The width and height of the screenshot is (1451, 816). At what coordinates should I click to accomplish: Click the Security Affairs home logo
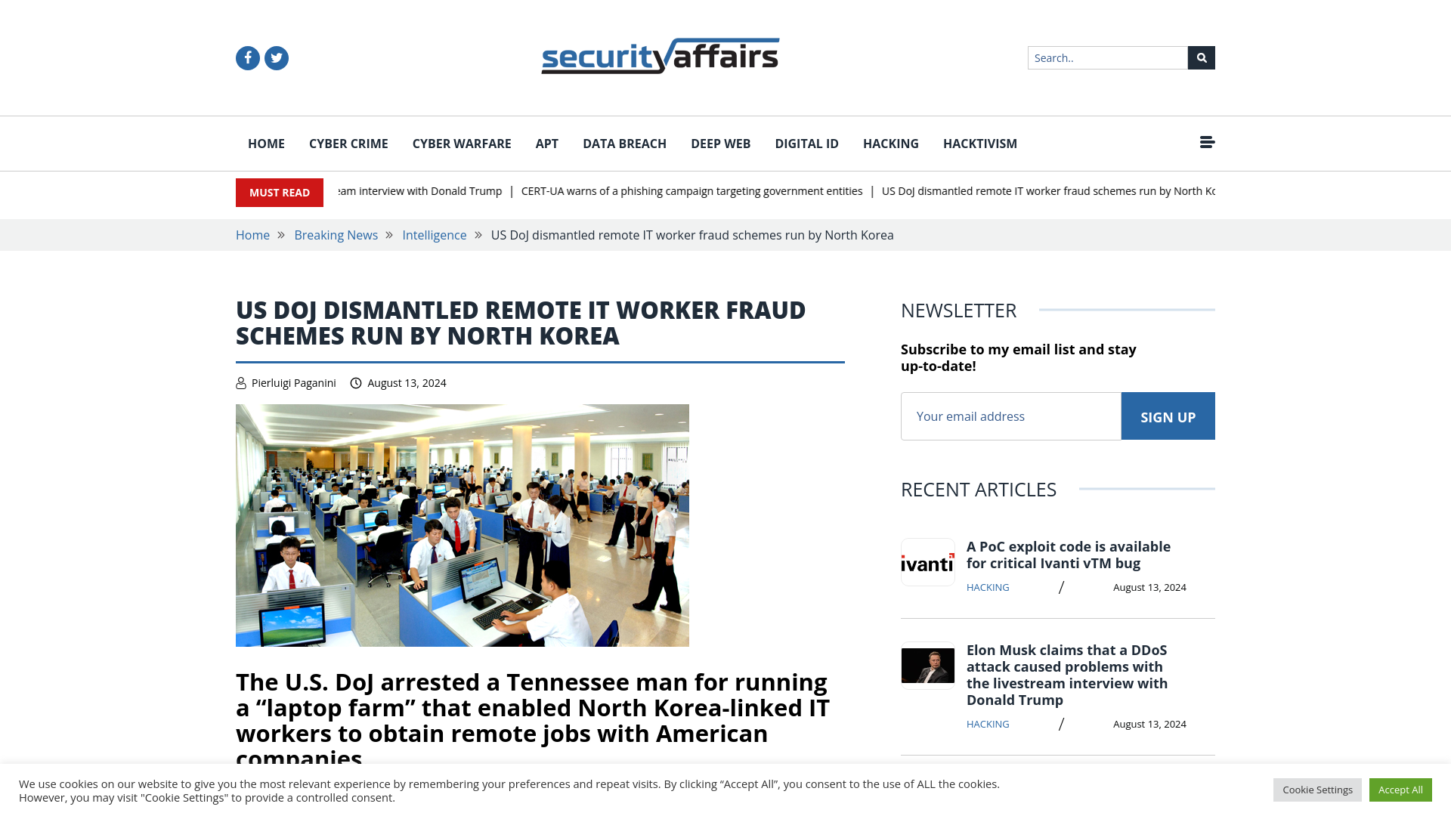coord(660,55)
